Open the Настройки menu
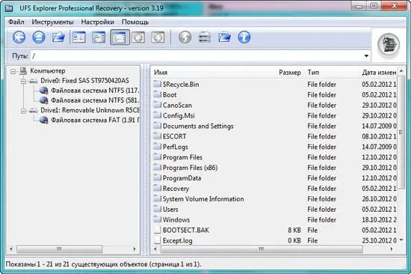 coord(97,22)
